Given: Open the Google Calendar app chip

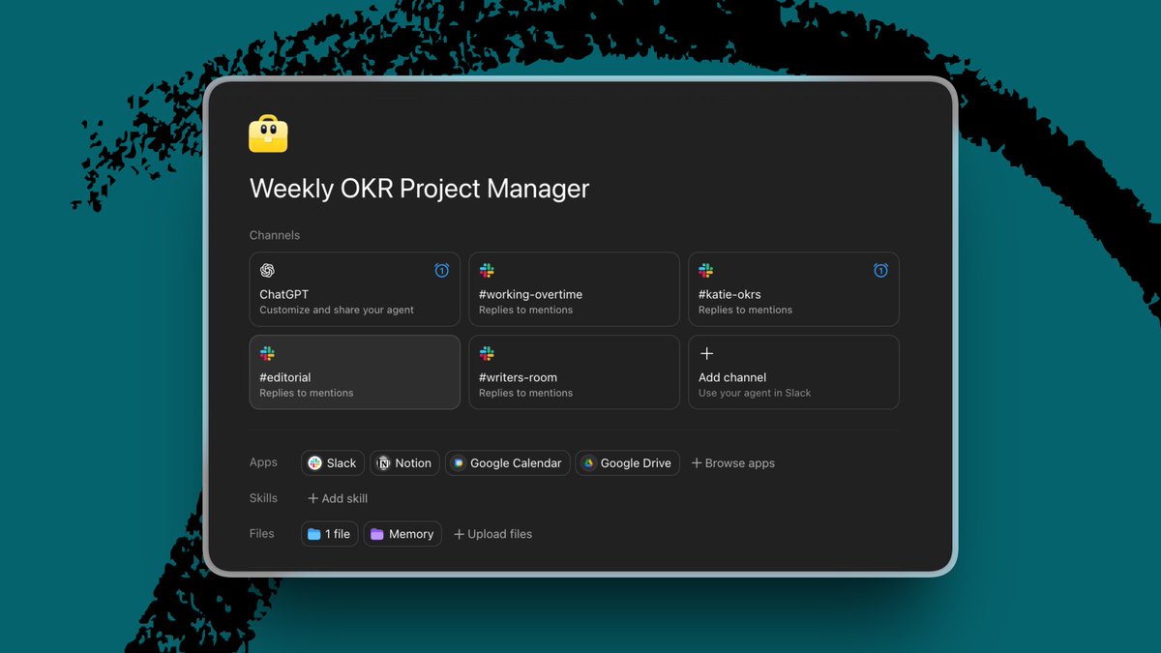Looking at the screenshot, I should coord(507,463).
